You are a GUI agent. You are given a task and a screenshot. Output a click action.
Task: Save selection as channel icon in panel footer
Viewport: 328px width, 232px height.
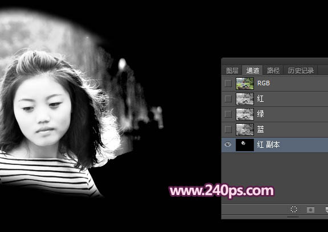[310, 209]
